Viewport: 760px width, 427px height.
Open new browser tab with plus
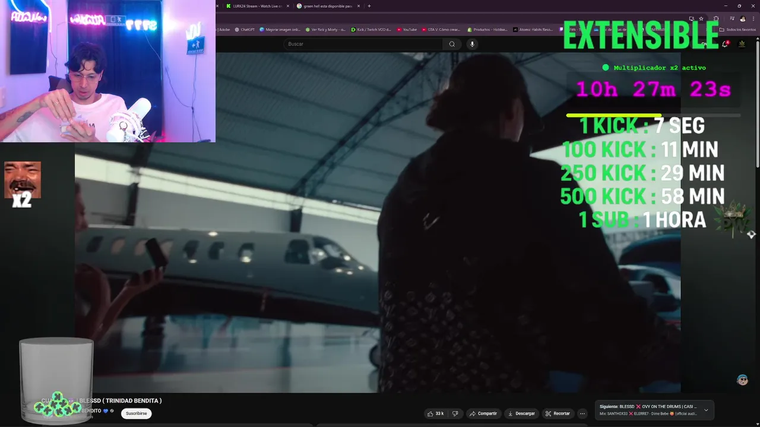point(369,6)
